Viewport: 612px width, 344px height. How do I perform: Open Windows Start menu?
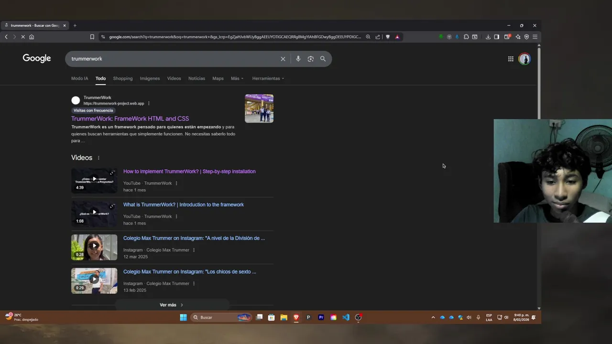click(x=183, y=317)
